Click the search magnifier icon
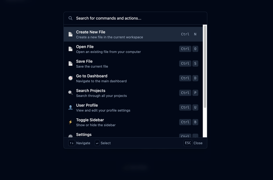 [70, 18]
